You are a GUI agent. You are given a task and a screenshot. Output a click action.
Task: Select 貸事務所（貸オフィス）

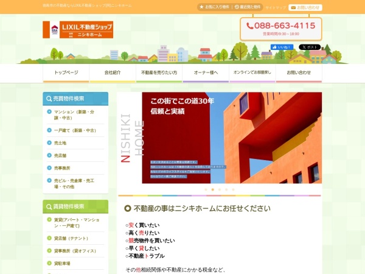click(75, 251)
